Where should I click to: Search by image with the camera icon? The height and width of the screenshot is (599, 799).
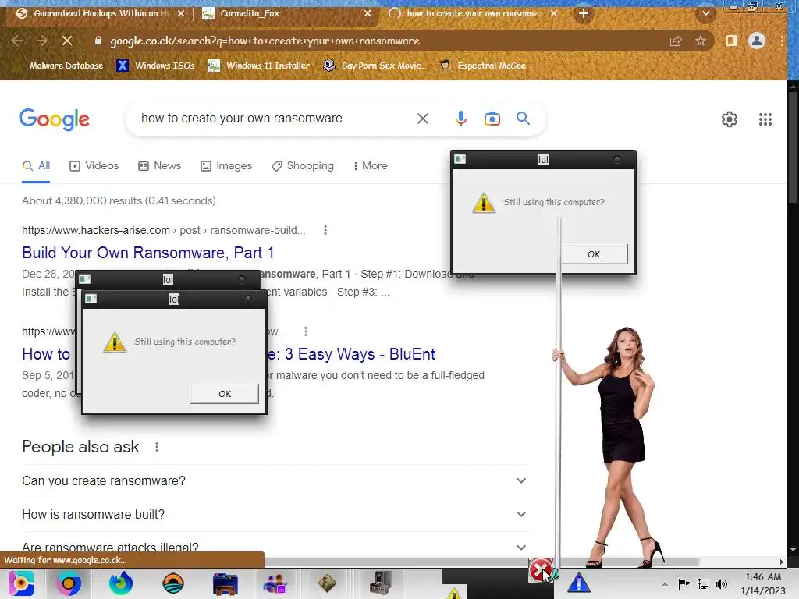(492, 119)
